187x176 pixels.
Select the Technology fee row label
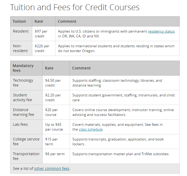pyautogui.click(x=23, y=83)
